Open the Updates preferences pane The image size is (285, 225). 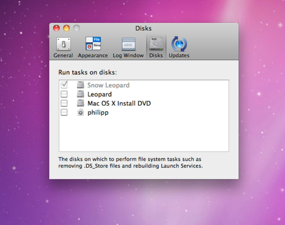tap(179, 47)
